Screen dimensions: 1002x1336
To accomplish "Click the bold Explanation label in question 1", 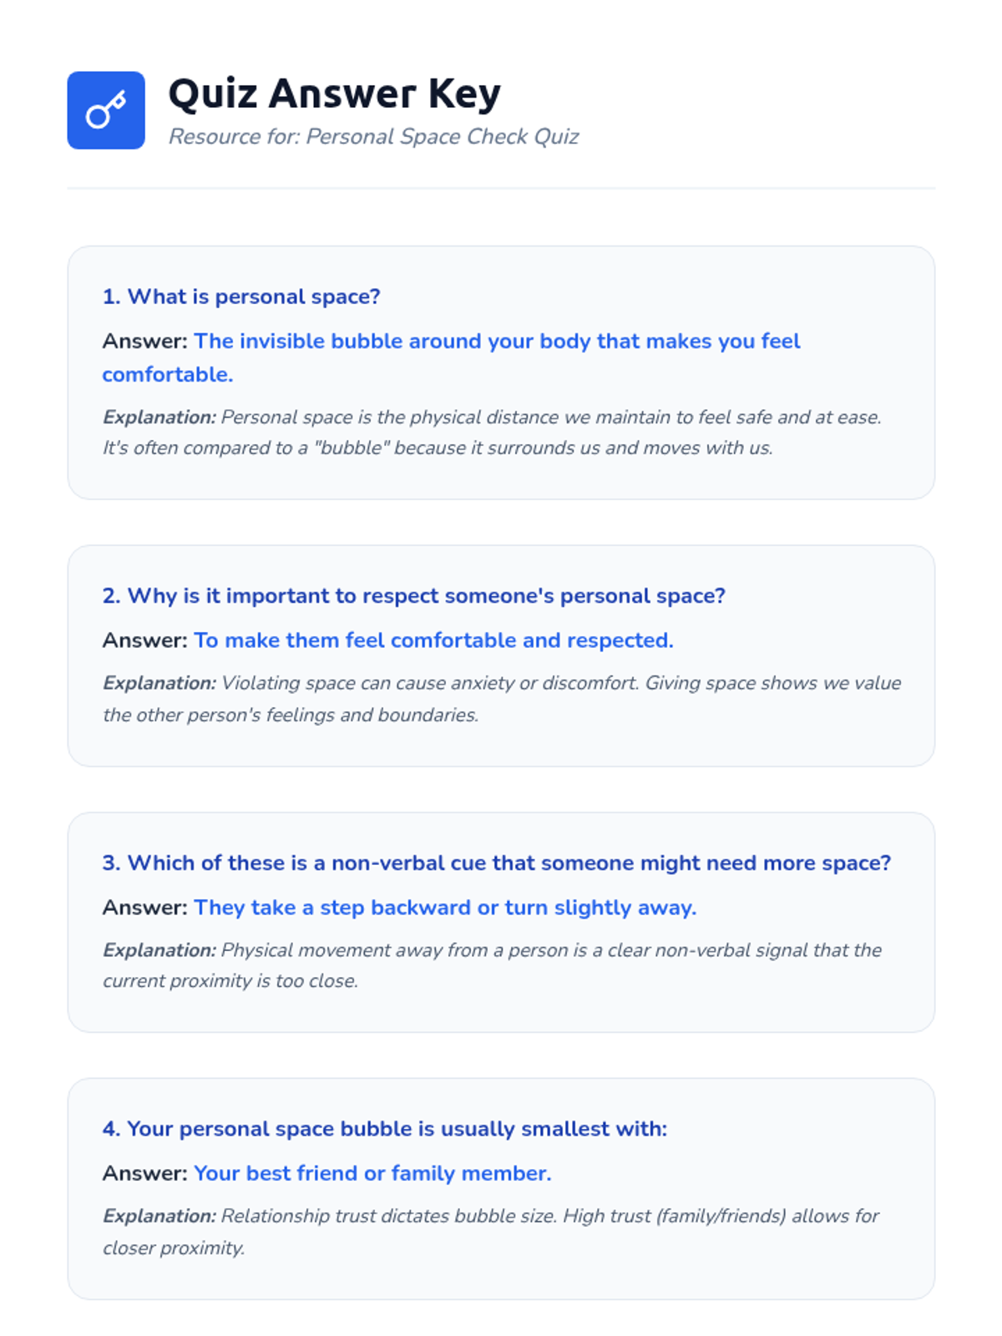I will (159, 417).
